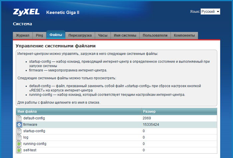Screen dimensions: 233x158
Task: Click the firmware size value 15335424
Action: click(151, 124)
